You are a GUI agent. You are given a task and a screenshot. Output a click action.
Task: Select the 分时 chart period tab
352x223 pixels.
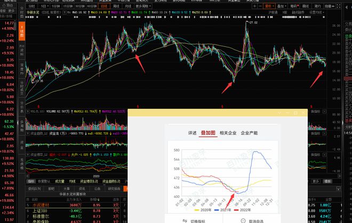pos(32,6)
